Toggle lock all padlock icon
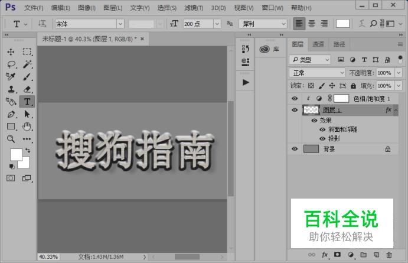The image size is (408, 263). (353, 86)
